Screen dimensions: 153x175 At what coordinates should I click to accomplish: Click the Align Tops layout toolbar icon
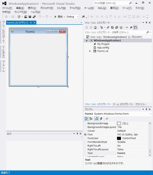coord(110,17)
